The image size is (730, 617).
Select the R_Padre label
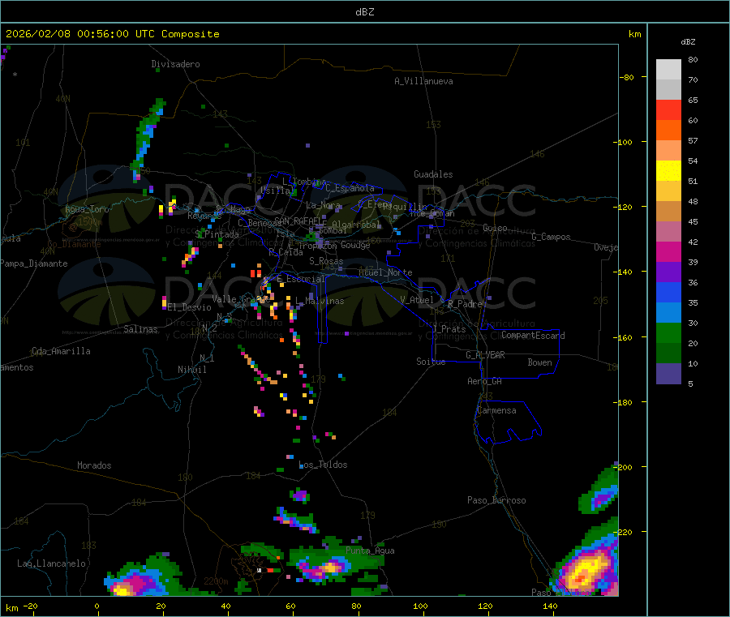pos(465,304)
